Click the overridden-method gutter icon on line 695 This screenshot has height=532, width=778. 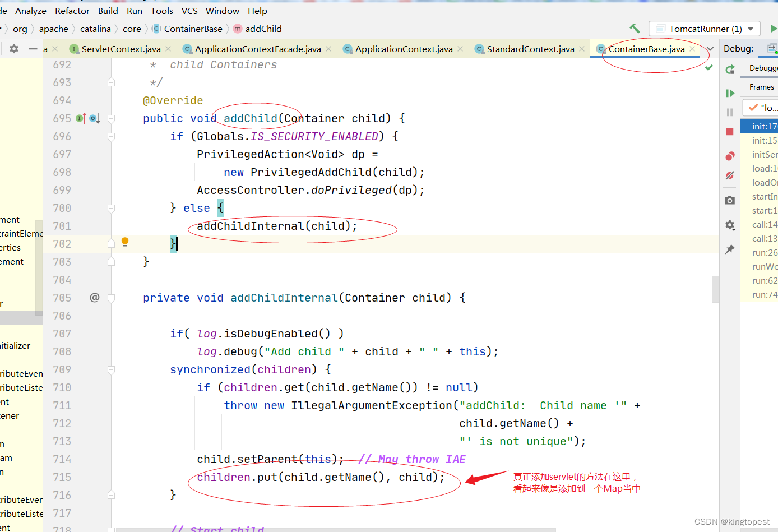95,118
